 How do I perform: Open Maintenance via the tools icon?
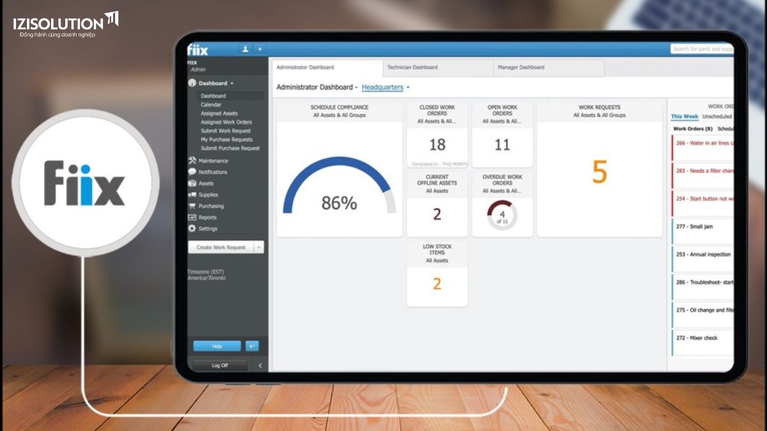click(x=192, y=161)
